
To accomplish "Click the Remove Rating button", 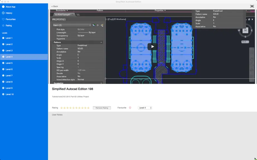I will (102, 108).
